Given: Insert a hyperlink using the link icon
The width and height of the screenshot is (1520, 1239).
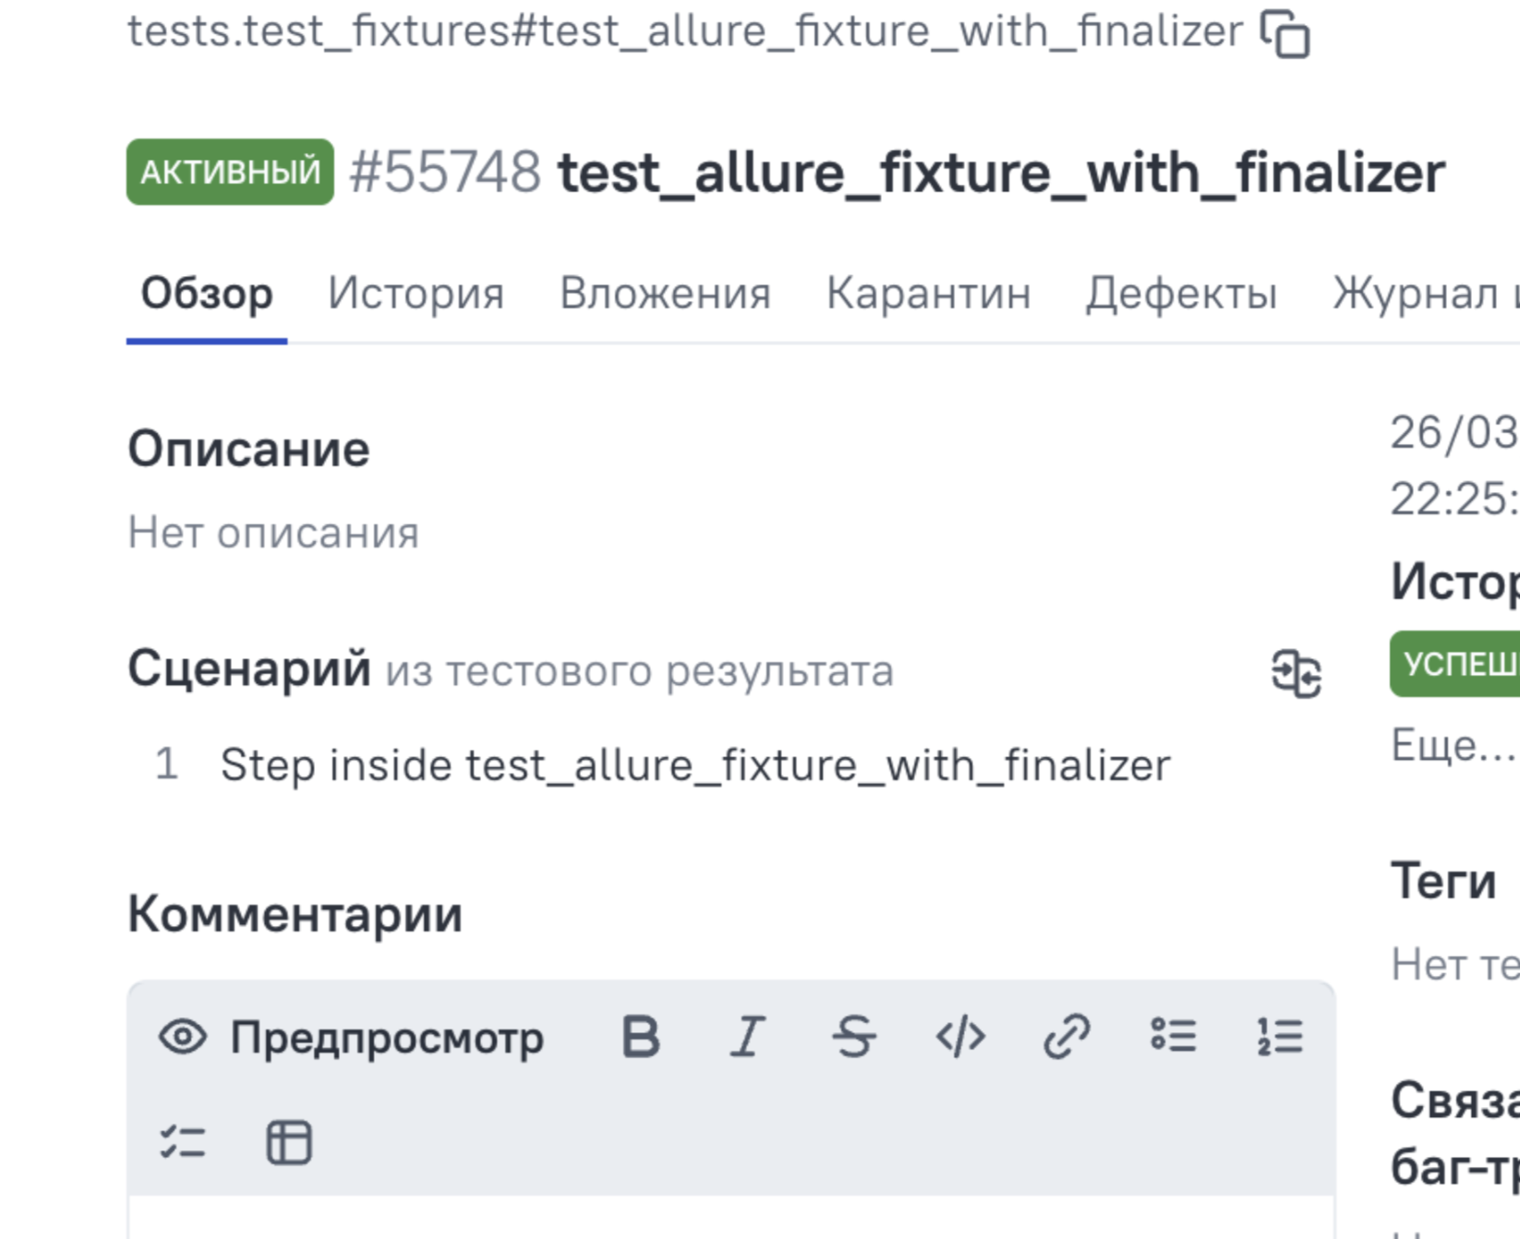Looking at the screenshot, I should tap(1067, 1036).
